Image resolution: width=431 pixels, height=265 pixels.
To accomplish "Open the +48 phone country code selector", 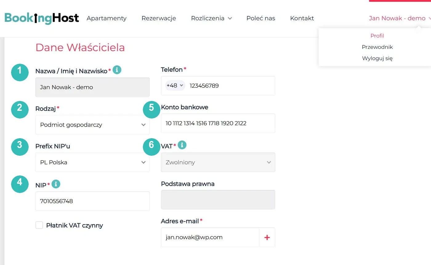I will point(175,86).
